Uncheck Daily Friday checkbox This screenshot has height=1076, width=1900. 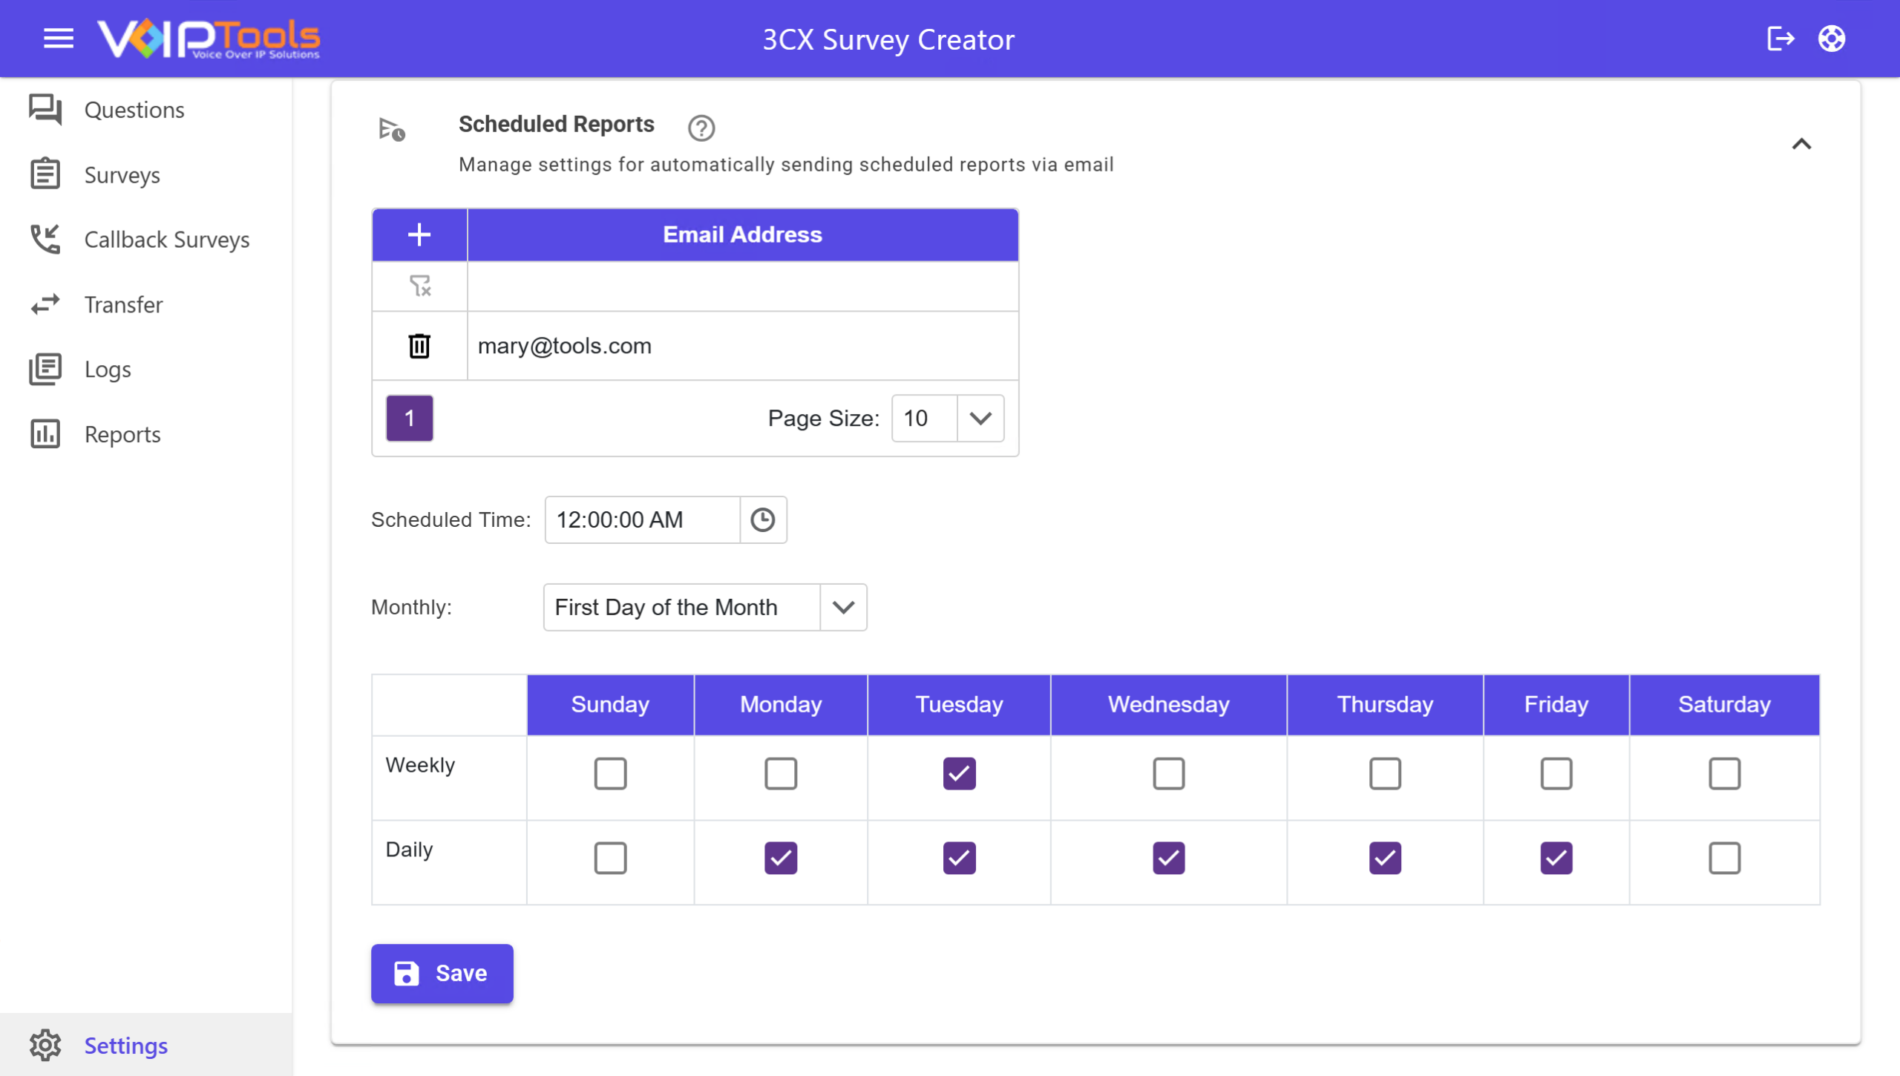point(1556,859)
